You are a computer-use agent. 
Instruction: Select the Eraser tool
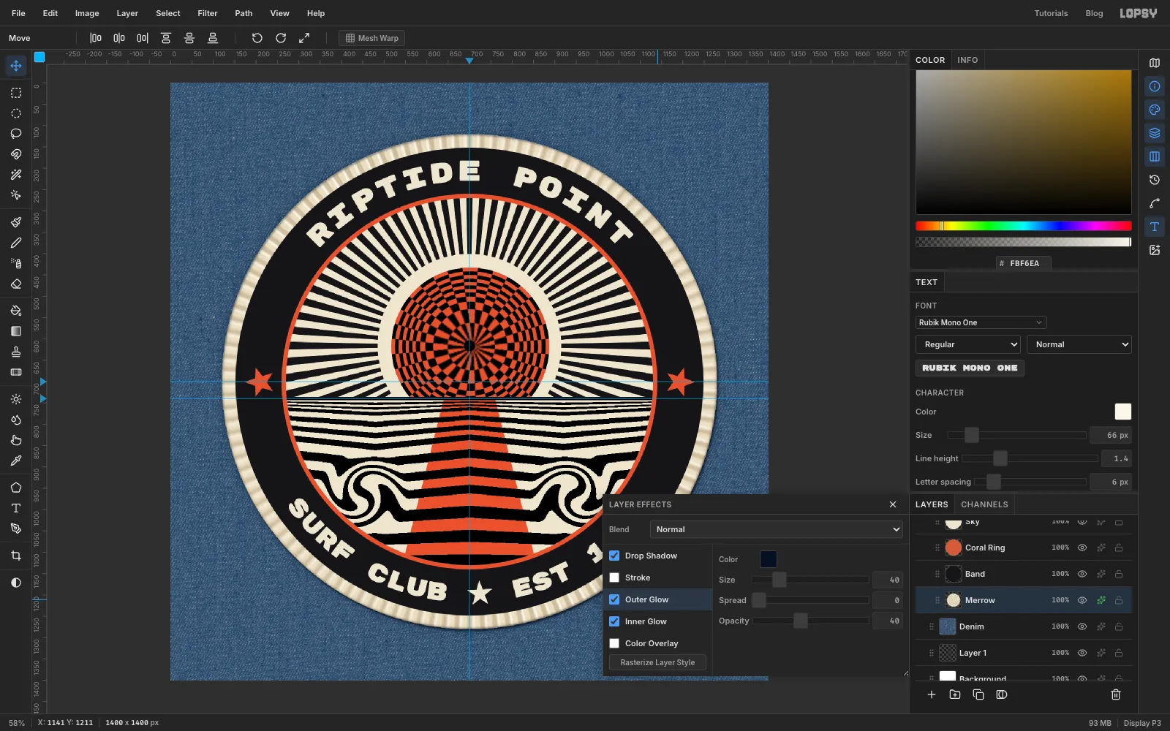16,284
